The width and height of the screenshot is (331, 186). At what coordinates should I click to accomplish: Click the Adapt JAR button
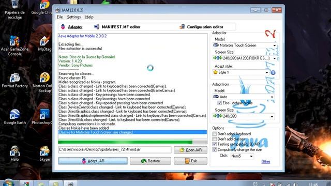pos(93,161)
